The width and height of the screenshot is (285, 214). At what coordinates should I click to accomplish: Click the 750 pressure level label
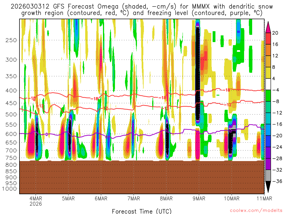point(11,158)
